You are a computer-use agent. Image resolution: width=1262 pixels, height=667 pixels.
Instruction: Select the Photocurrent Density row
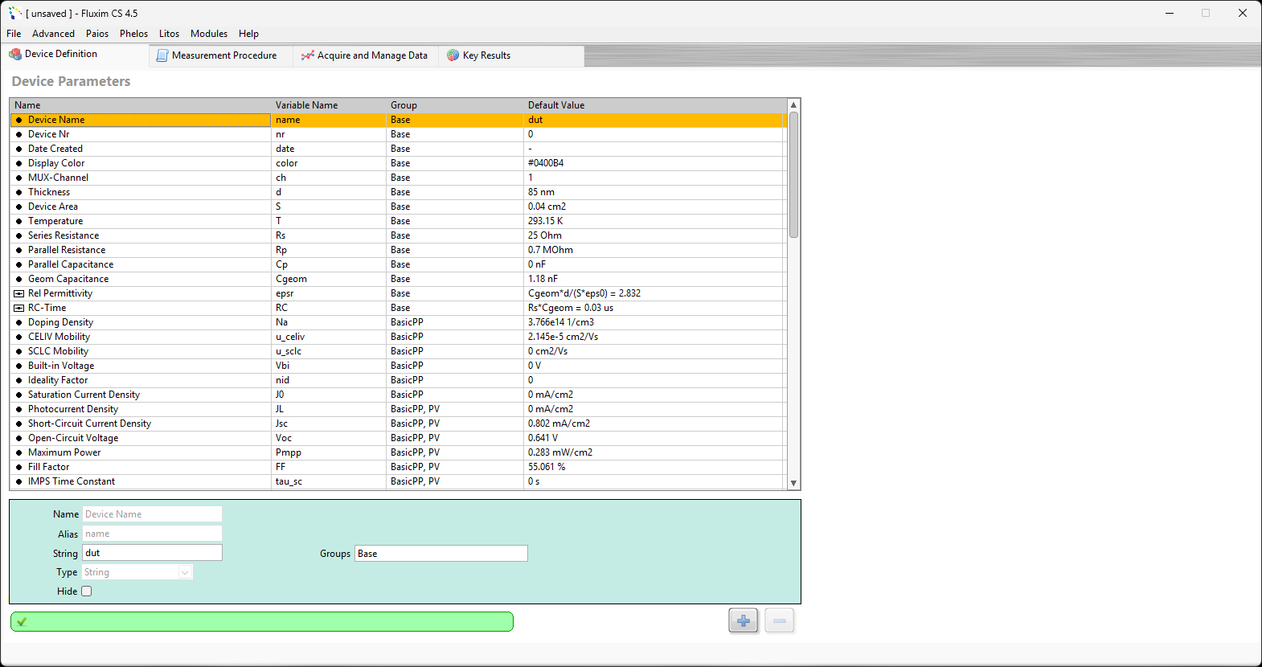click(x=398, y=409)
